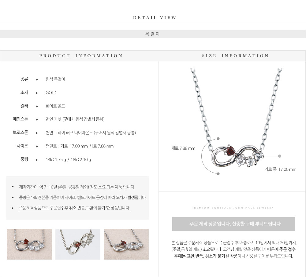Image resolution: width=306 pixels, height=277 pixels.
Task: Click the underlined 주문제작상품으로 notice text
Action: click(74, 208)
